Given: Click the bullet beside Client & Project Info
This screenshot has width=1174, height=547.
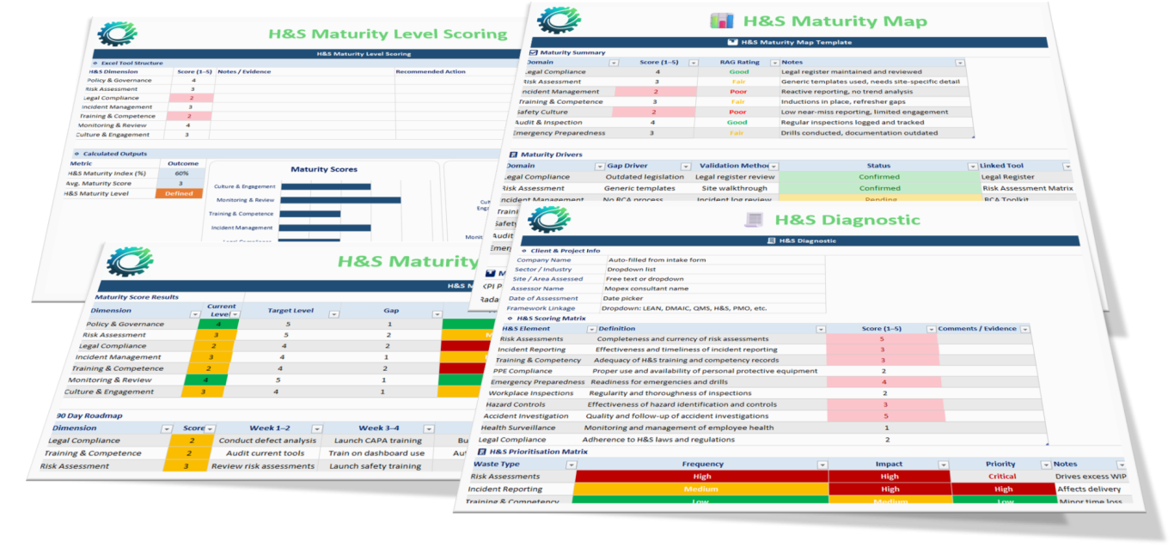Looking at the screenshot, I should 523,250.
